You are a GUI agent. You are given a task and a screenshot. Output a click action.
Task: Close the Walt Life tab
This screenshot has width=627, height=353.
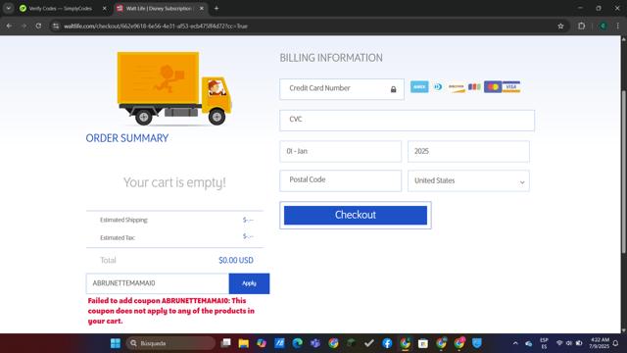(x=202, y=8)
